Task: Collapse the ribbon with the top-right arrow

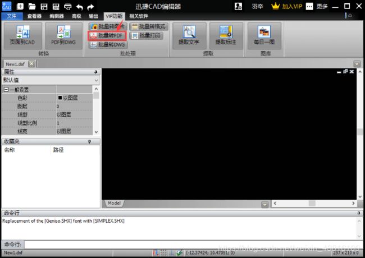Action: point(350,16)
